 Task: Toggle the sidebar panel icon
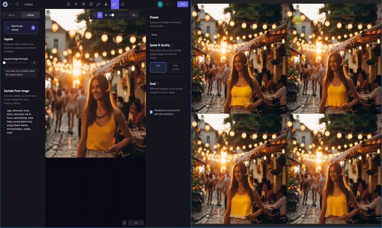[17, 4]
